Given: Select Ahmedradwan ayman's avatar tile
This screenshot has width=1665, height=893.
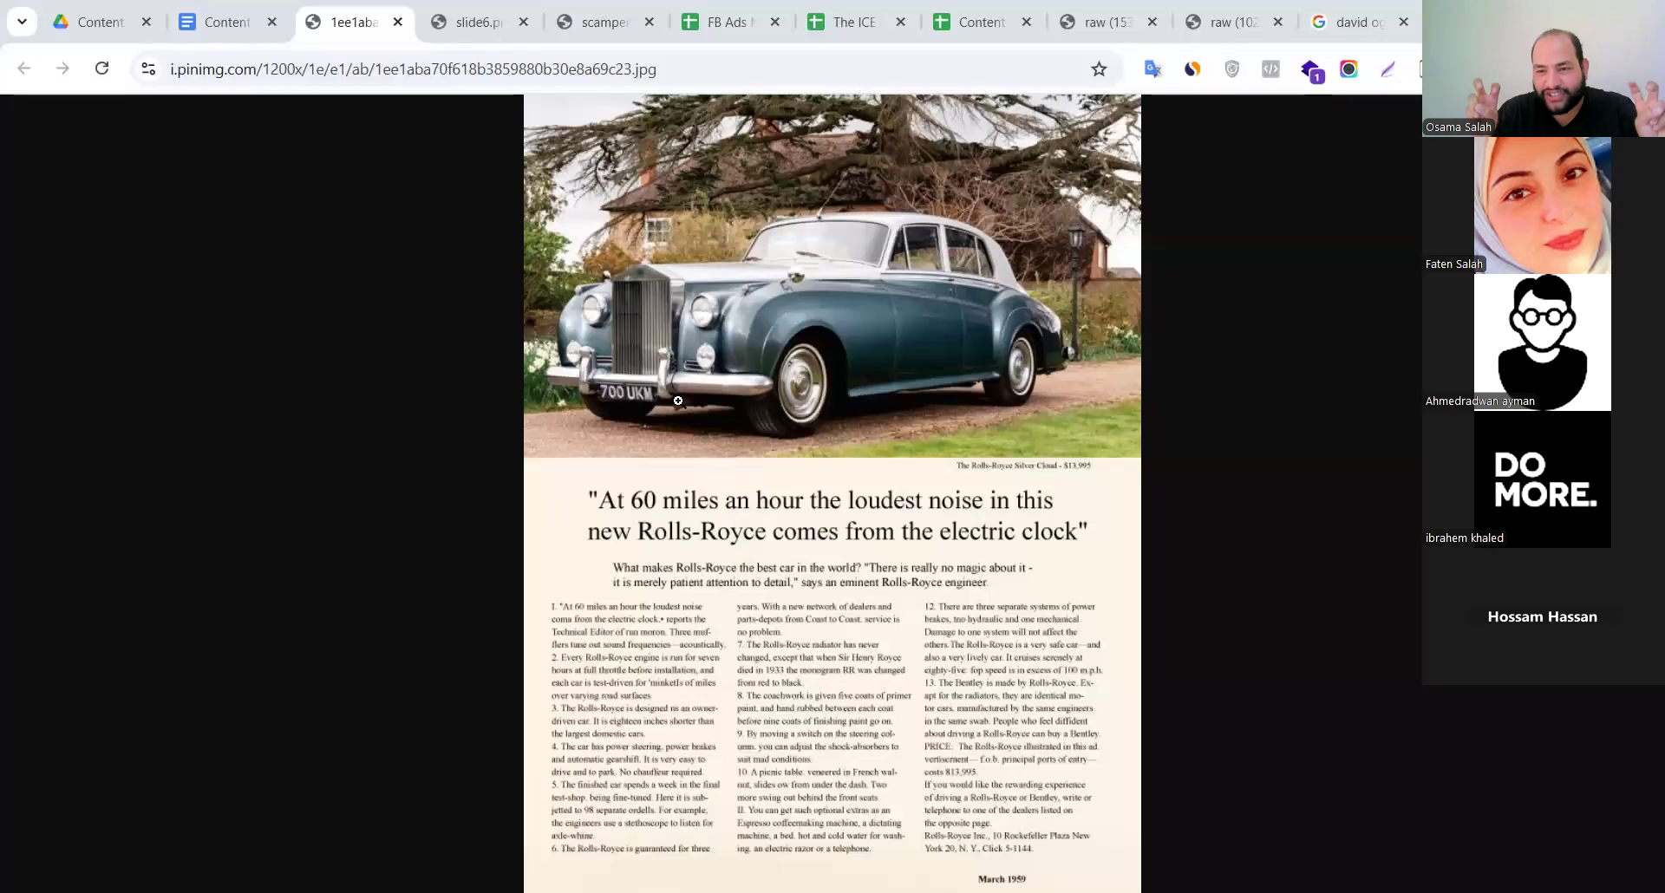Looking at the screenshot, I should 1542,342.
